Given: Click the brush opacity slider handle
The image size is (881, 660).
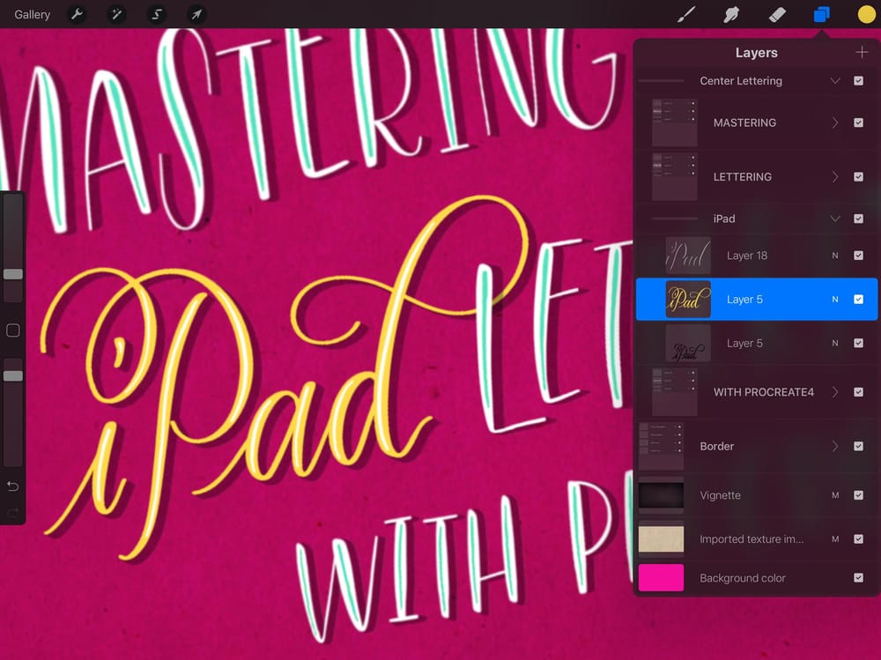Looking at the screenshot, I should point(13,375).
